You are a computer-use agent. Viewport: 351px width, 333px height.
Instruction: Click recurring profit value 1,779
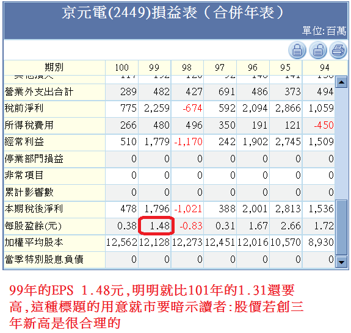click(157, 141)
